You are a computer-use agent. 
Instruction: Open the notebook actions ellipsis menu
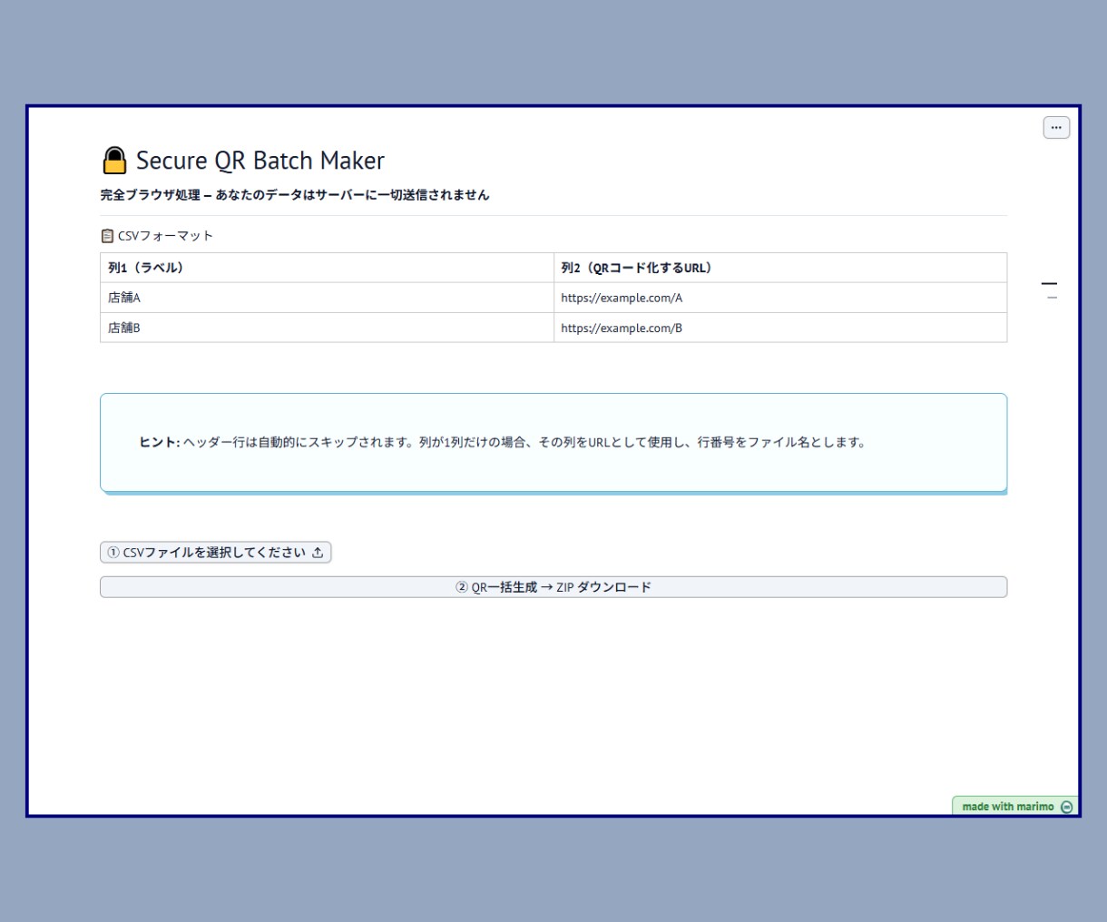click(x=1056, y=128)
